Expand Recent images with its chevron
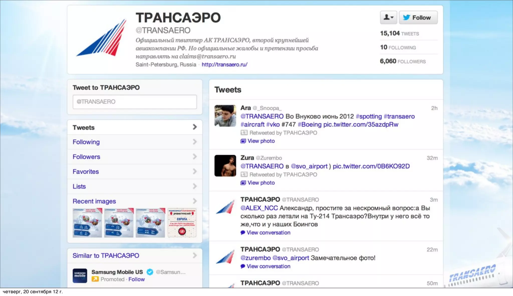The width and height of the screenshot is (513, 296). click(x=195, y=201)
